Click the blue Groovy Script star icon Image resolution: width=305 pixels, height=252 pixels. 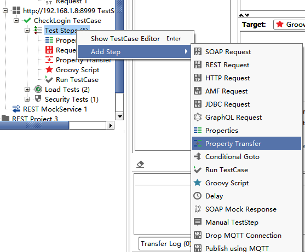(198, 183)
